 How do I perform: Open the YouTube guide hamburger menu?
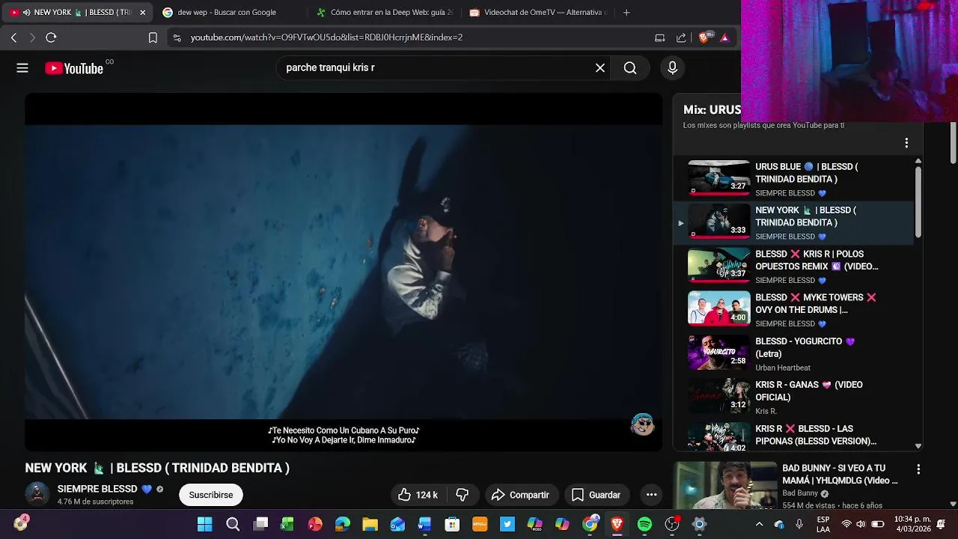coord(22,68)
